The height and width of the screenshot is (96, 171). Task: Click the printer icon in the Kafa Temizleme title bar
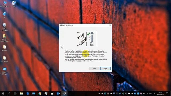click(61, 25)
